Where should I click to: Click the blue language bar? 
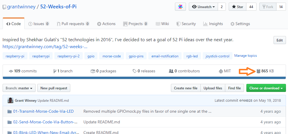(x=144, y=78)
